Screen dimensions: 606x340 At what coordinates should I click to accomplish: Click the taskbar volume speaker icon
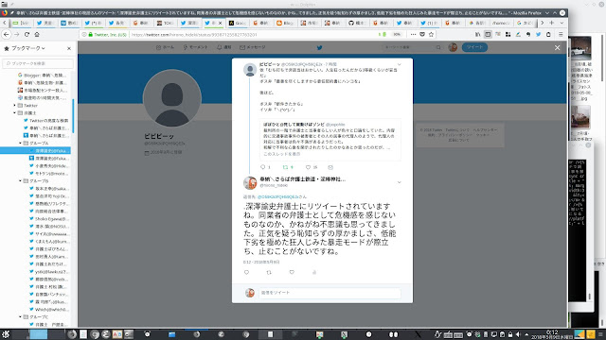(518, 334)
